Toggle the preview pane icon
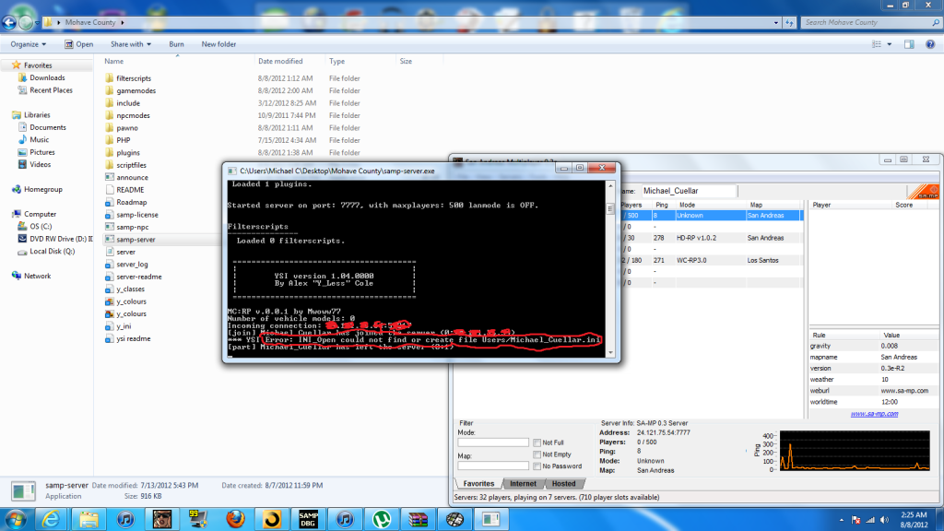Viewport: 944px width, 531px height. [x=909, y=44]
